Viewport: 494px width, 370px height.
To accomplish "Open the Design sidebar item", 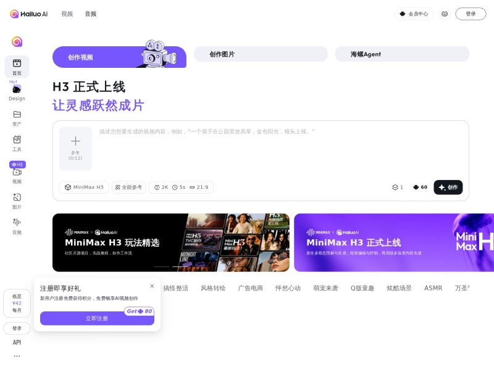I will [17, 93].
